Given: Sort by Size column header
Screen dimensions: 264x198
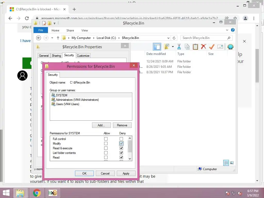Looking at the screenshot, I should coord(217,54).
